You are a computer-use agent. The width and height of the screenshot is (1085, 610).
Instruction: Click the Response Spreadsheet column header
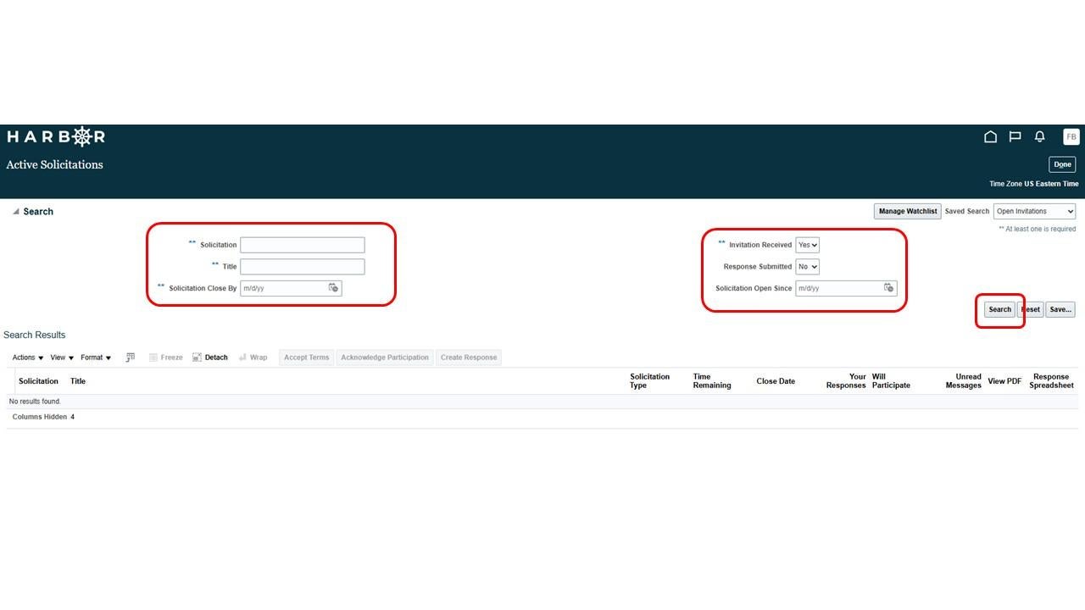point(1051,381)
